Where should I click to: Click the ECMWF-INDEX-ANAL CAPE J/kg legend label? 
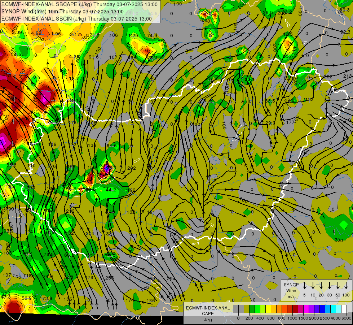[x=208, y=314]
